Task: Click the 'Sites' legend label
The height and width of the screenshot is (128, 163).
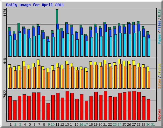Action: pos(159,84)
